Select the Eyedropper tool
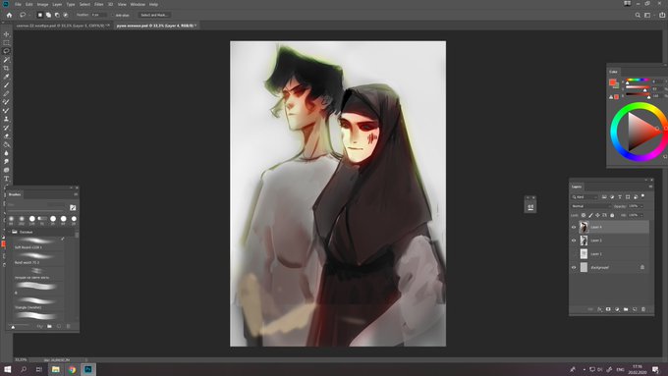668x376 pixels. tap(6, 77)
